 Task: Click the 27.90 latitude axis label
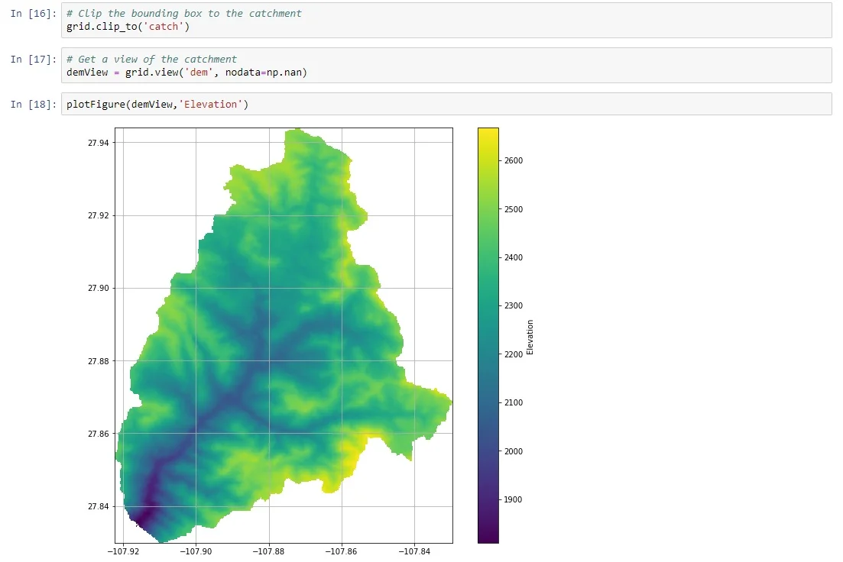[99, 288]
